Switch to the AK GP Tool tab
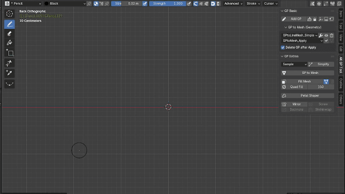The width and height of the screenshot is (345, 194). click(x=341, y=65)
